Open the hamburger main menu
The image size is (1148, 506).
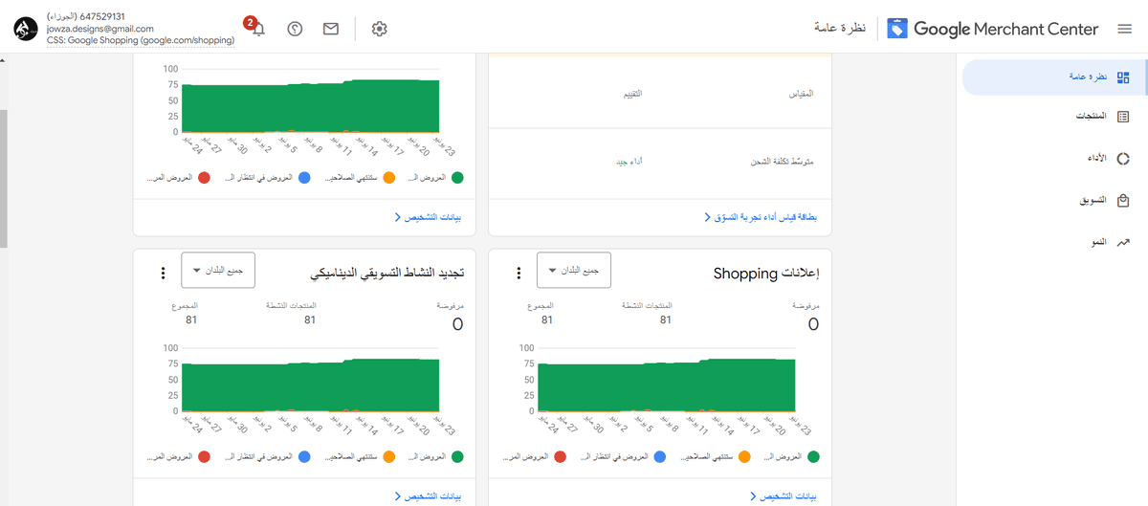(1125, 29)
